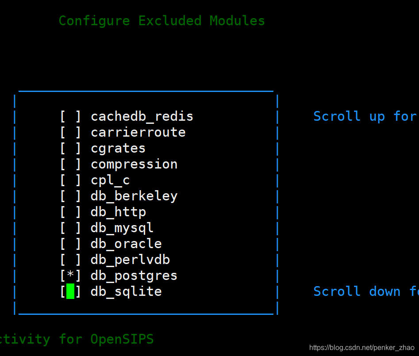Enable the compression module checkbox
This screenshot has width=419, height=356.
[69, 164]
